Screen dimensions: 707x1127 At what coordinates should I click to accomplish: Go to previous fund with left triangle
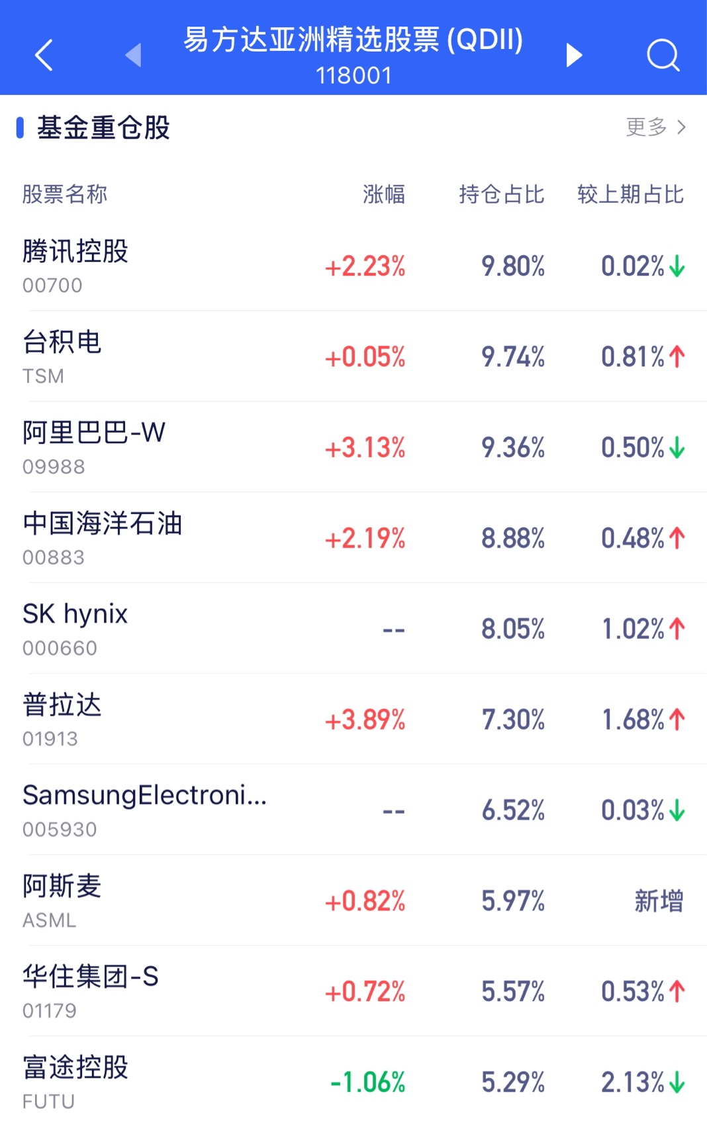click(x=134, y=55)
